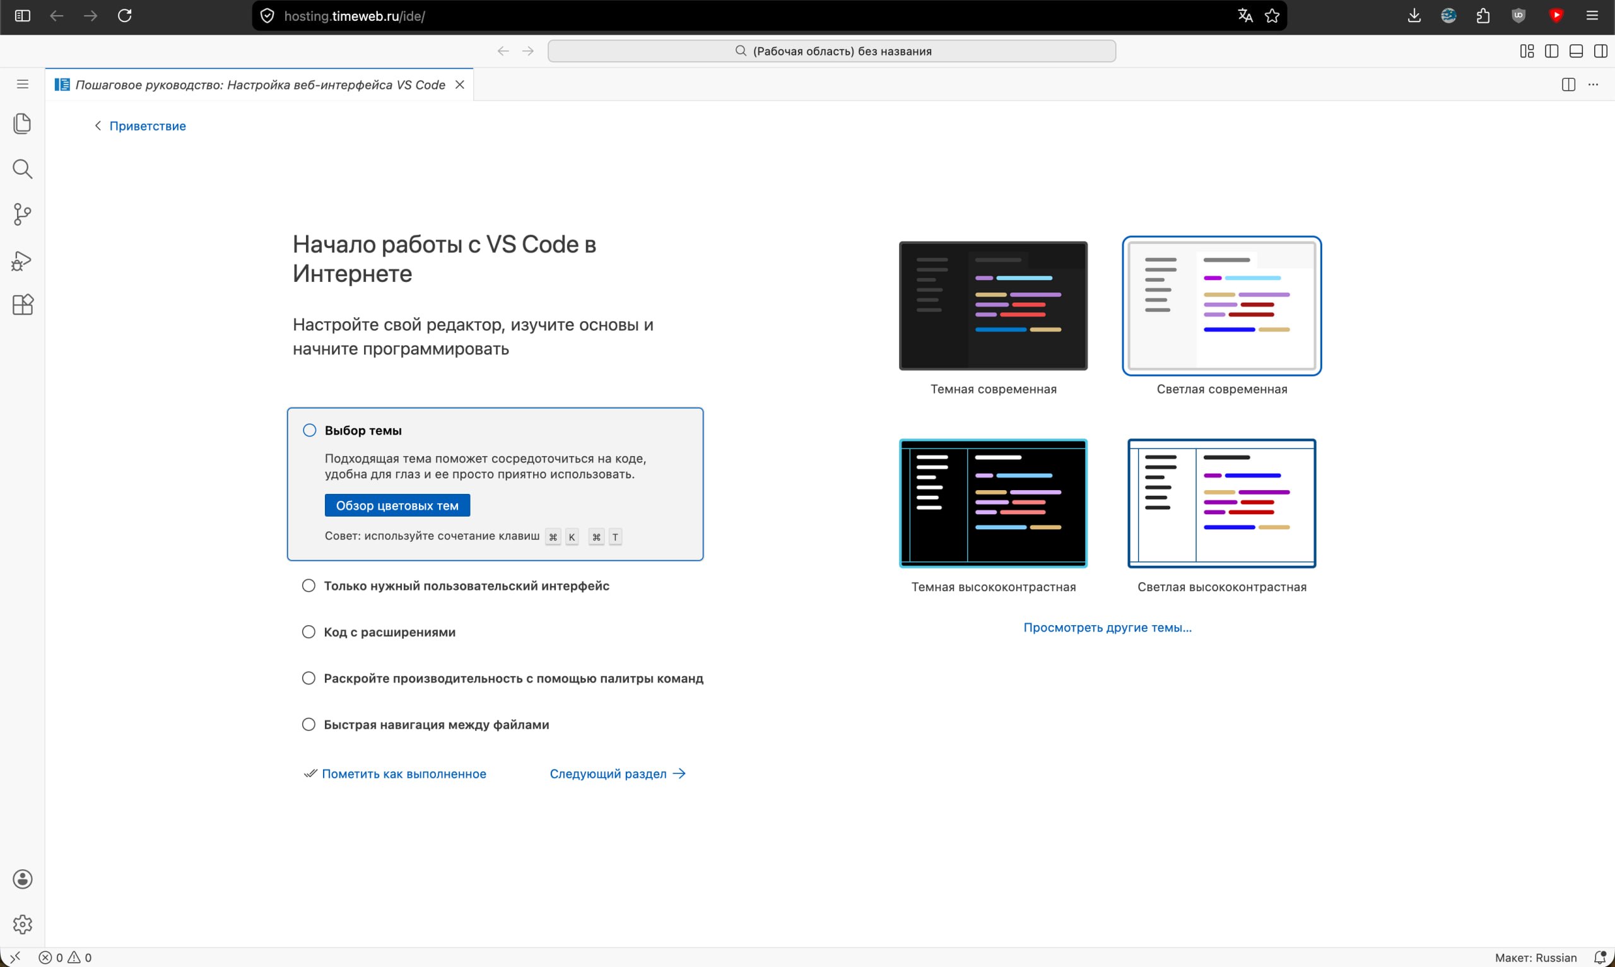Viewport: 1615px width, 967px height.
Task: Open the Search view
Action: click(x=22, y=169)
